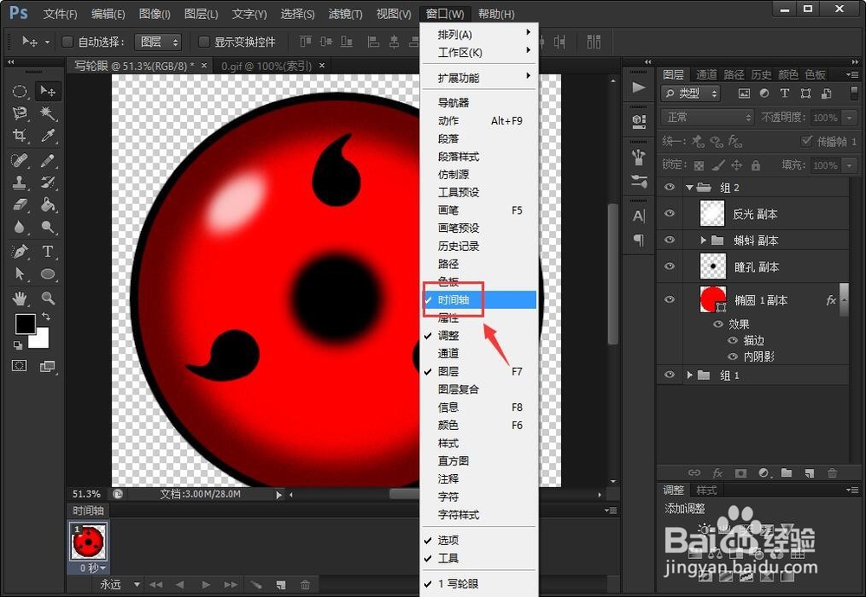The width and height of the screenshot is (866, 597).
Task: Change screen mode icon in toolbox
Action: click(48, 366)
